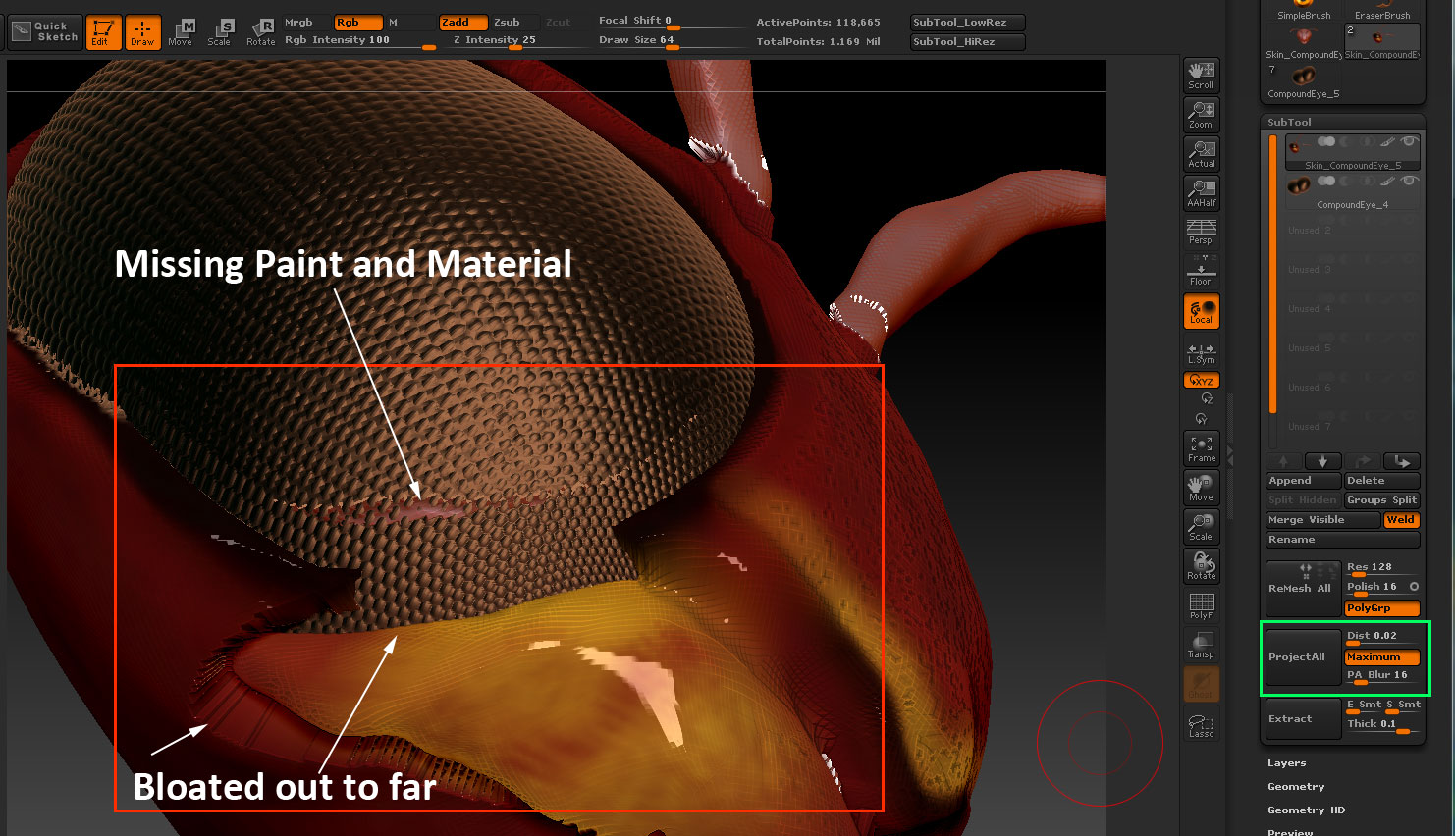
Task: Click the Scroll canvas navigation icon
Action: coord(1202,76)
